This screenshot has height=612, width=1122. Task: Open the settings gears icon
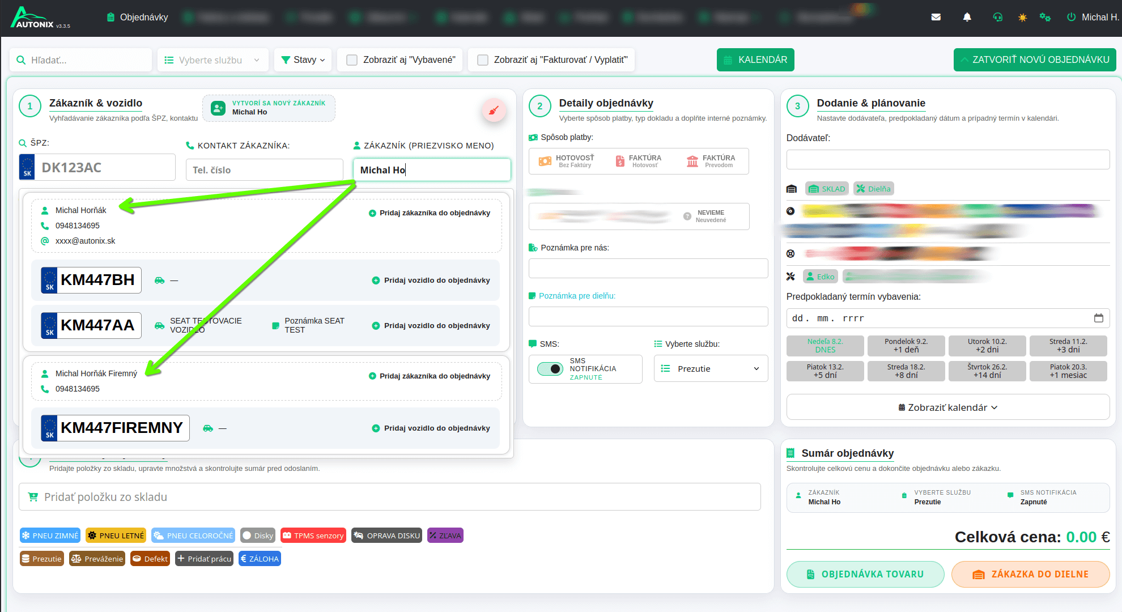point(1045,17)
